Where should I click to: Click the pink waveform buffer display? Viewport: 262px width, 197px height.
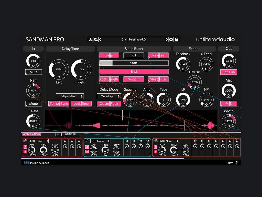pos(131,120)
